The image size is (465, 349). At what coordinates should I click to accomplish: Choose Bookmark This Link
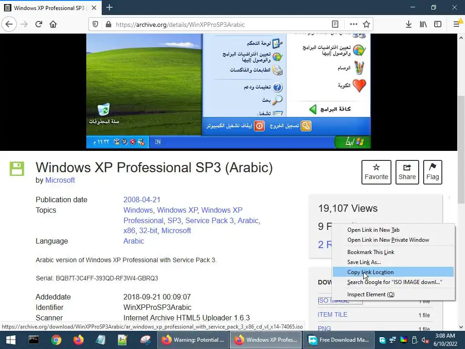click(393, 252)
